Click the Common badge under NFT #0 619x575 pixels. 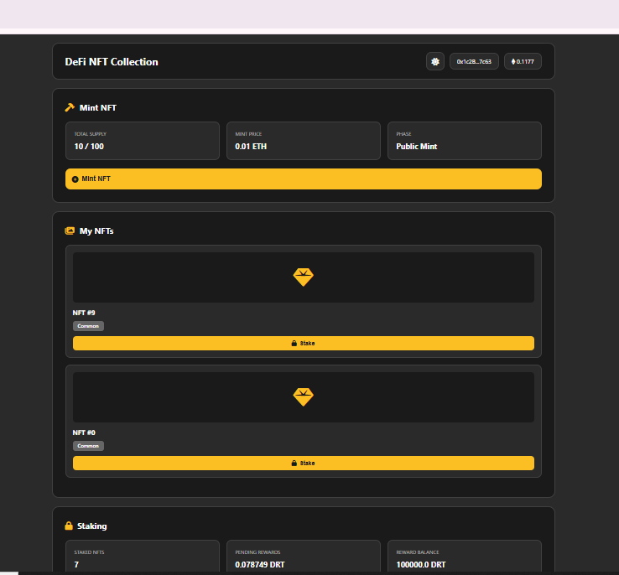(88, 446)
